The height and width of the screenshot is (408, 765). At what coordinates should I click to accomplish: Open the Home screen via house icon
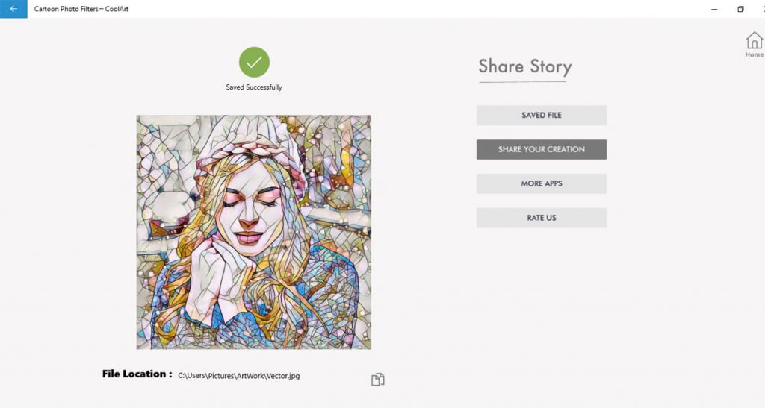pyautogui.click(x=755, y=40)
